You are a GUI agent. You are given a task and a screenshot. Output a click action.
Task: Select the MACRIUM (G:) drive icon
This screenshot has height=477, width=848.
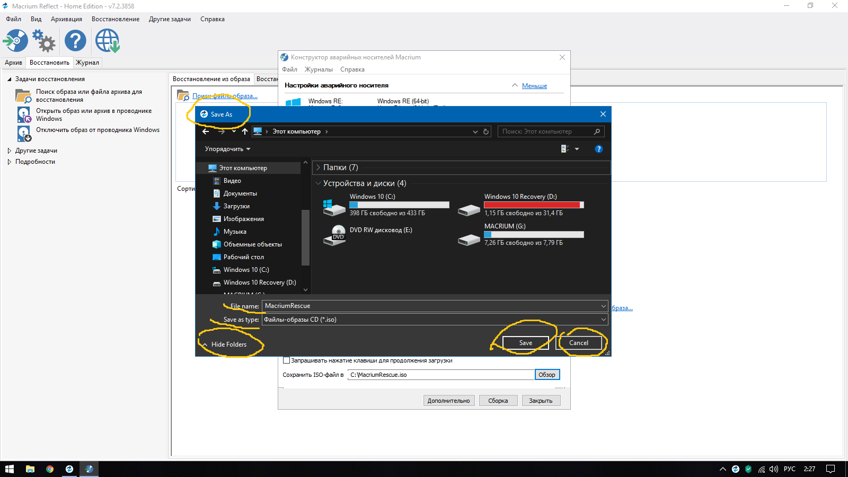[469, 240]
